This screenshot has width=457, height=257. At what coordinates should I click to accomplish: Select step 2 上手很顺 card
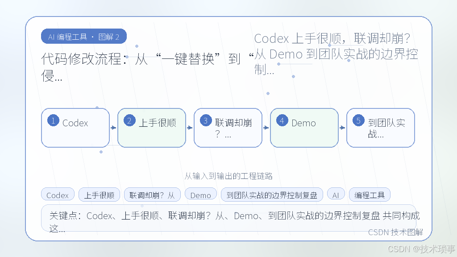152,128
